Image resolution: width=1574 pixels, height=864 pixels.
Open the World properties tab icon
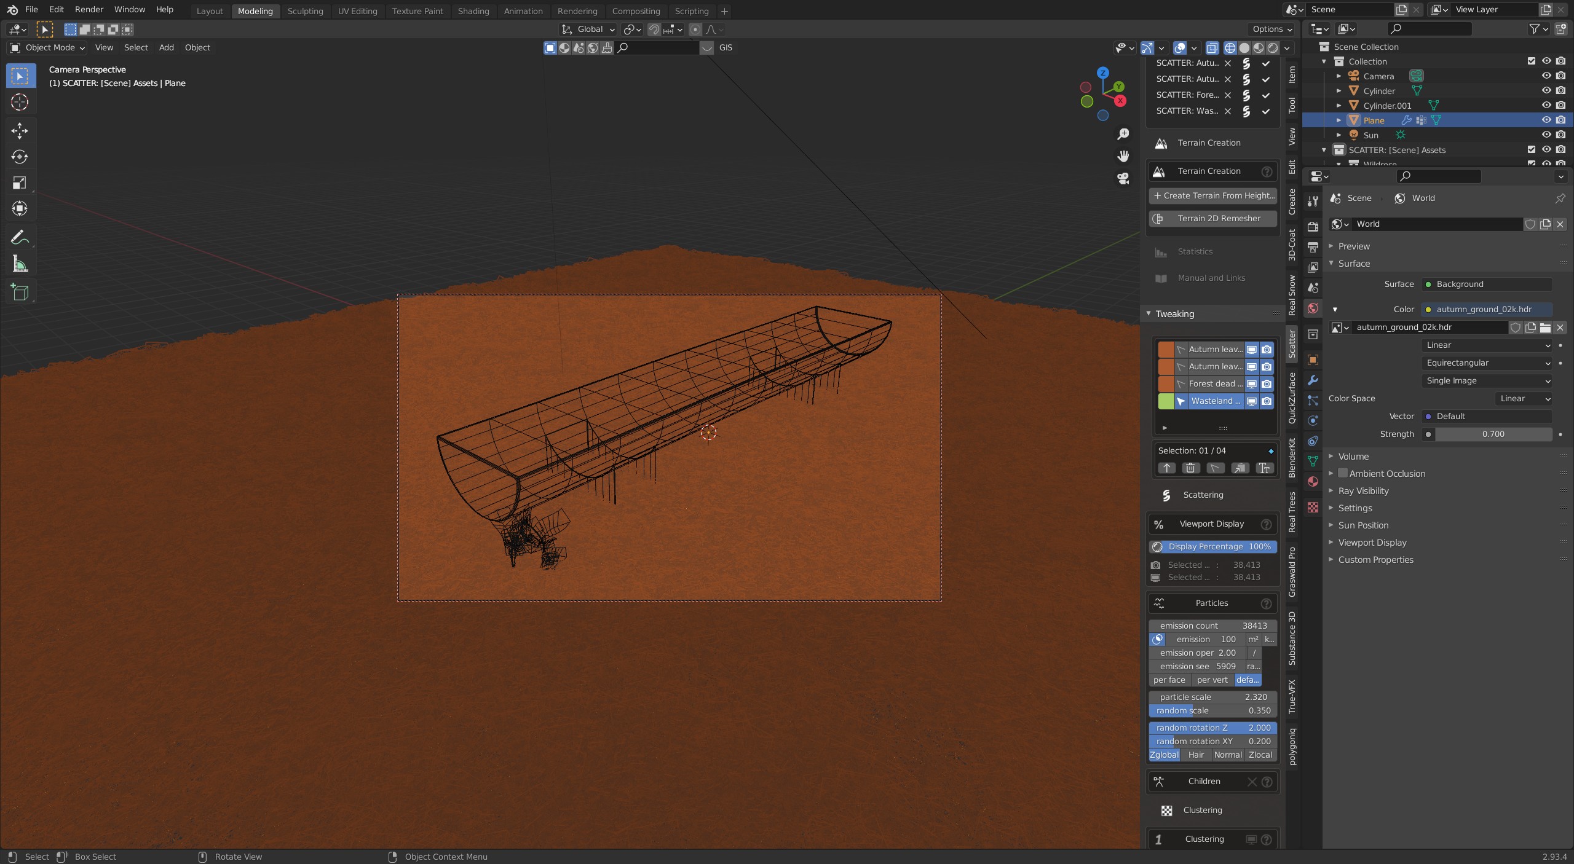(1313, 308)
